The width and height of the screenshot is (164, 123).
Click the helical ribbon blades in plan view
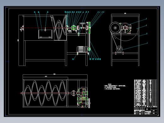[45, 93]
